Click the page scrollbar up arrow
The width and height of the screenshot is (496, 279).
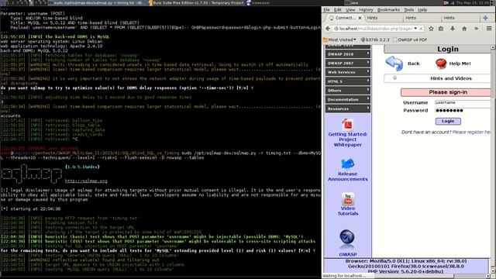(x=493, y=47)
